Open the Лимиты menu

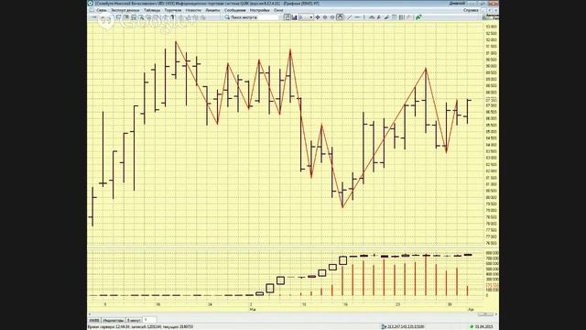click(212, 10)
